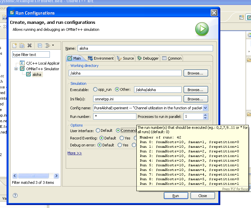Choose opp_run as executable
Image resolution: width=251 pixels, height=208 pixels.
tap(95, 89)
